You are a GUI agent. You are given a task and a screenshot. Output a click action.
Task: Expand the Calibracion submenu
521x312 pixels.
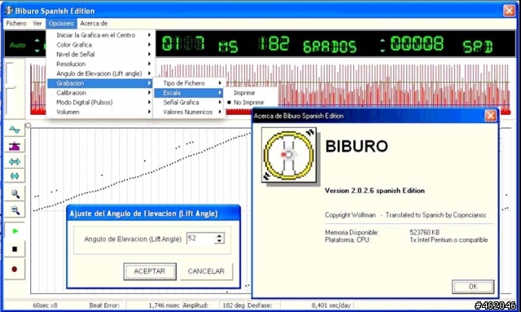coord(99,93)
